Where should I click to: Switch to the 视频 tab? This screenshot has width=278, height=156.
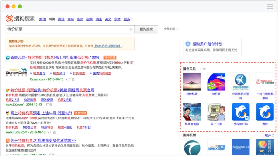pos(89,19)
